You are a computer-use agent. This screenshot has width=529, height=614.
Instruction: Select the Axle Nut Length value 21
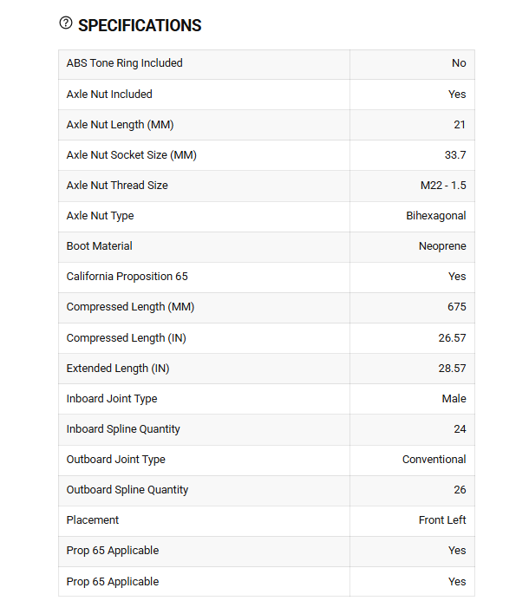(x=460, y=125)
